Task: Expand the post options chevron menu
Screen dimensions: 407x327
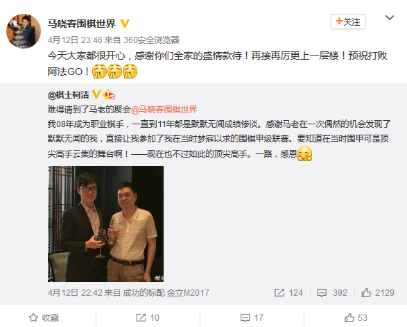Action: pyautogui.click(x=390, y=17)
